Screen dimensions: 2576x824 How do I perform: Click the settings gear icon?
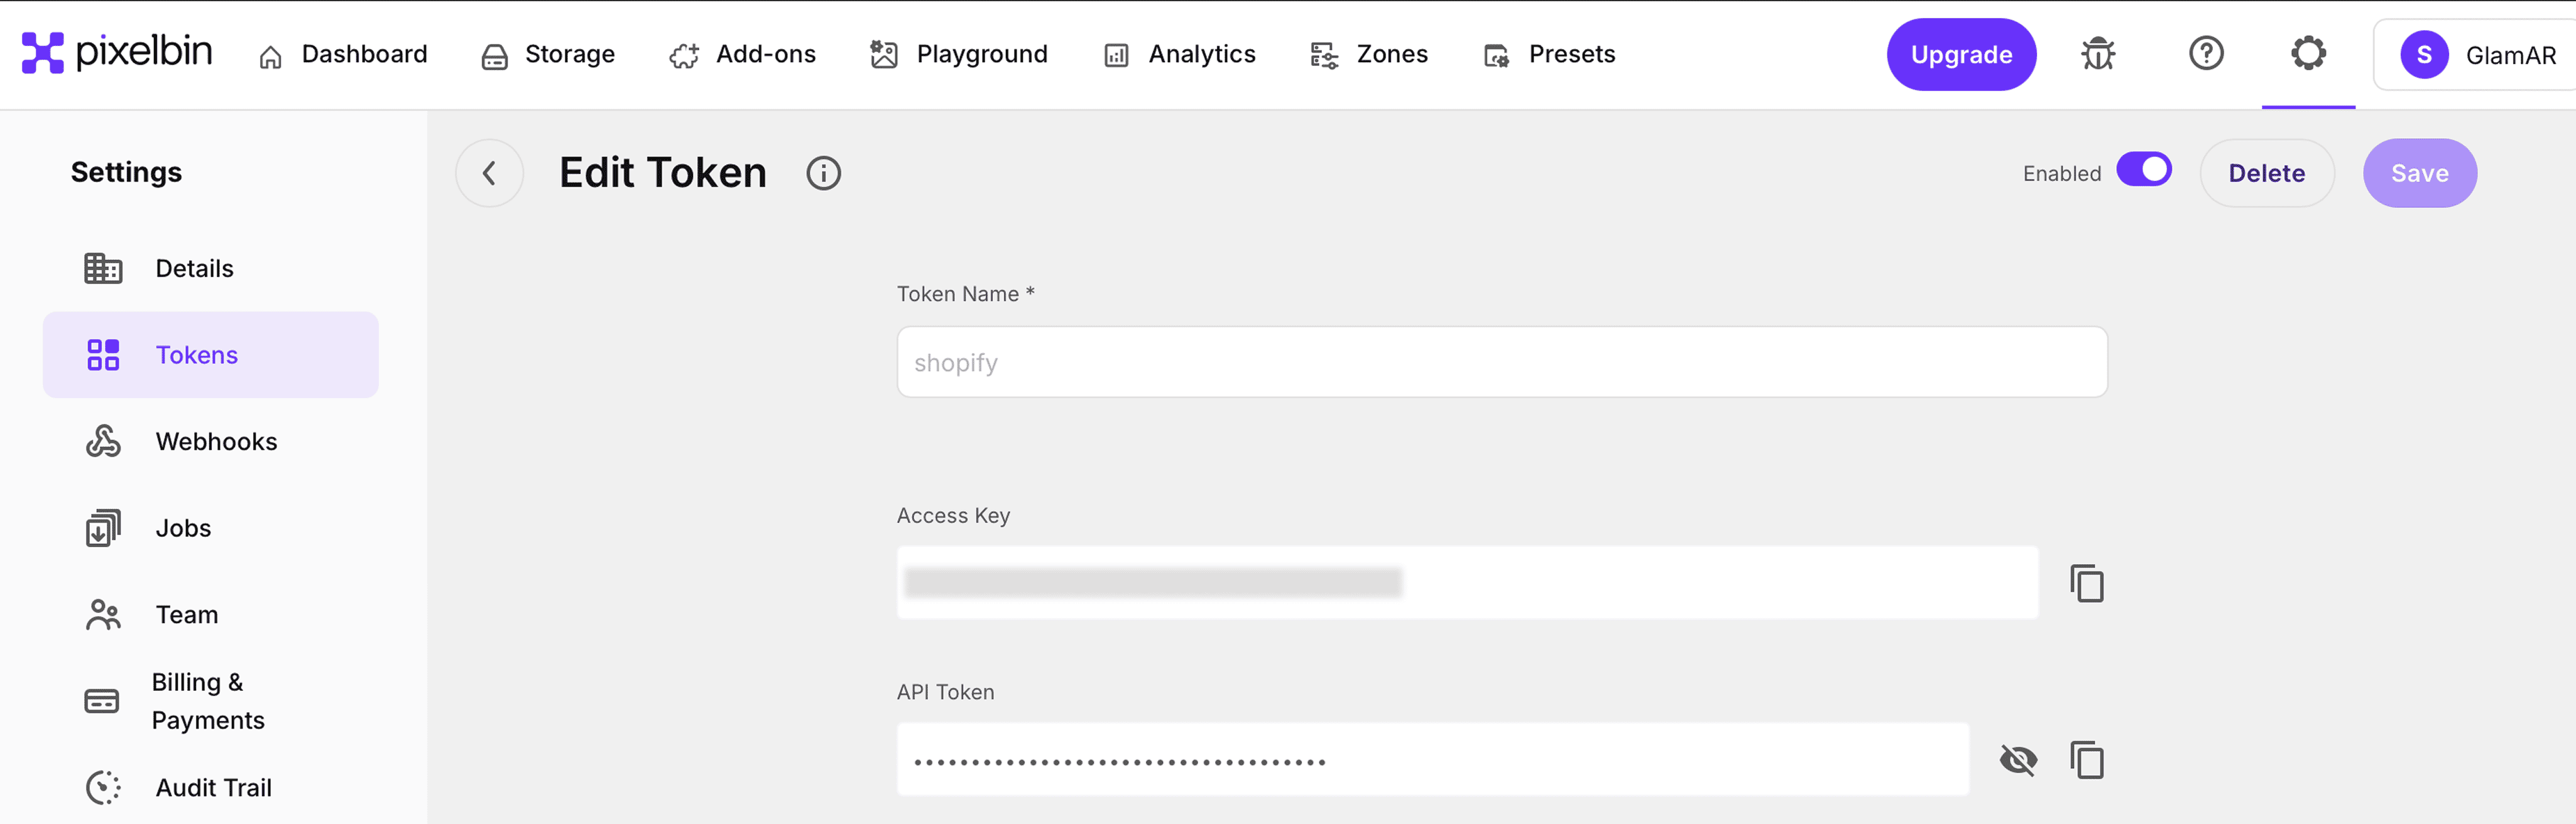pos(2308,54)
